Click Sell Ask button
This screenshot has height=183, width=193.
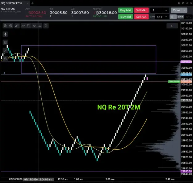click(141, 17)
